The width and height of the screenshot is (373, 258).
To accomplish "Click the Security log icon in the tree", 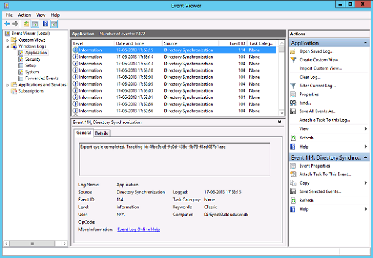I will pyautogui.click(x=21, y=59).
